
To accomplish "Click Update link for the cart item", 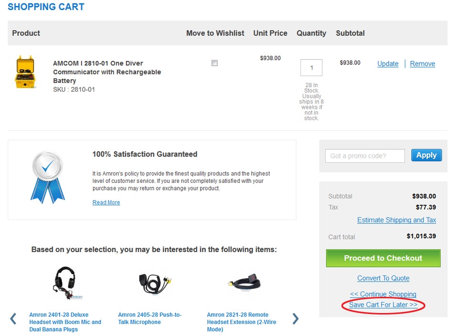I will click(388, 63).
